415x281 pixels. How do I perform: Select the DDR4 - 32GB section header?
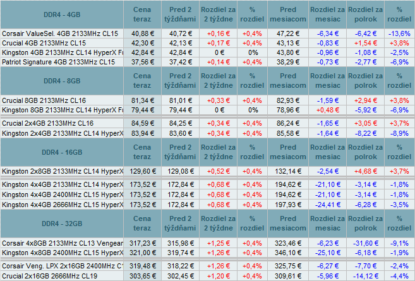(x=62, y=224)
